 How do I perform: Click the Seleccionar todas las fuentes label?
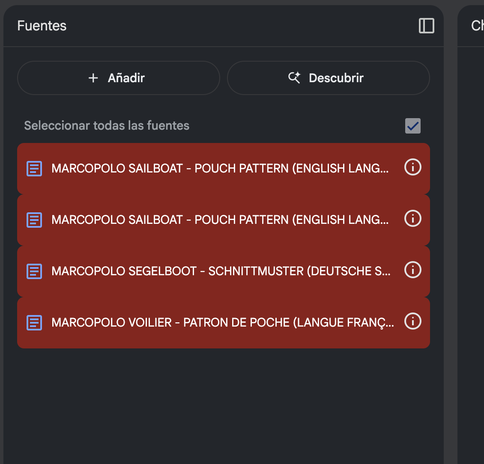[107, 125]
